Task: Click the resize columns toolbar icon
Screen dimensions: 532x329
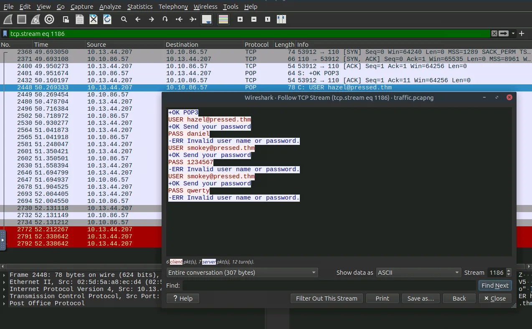Action: pyautogui.click(x=281, y=19)
